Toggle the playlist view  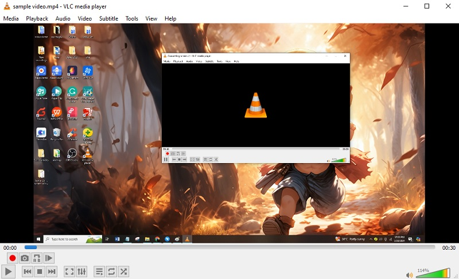pos(99,272)
